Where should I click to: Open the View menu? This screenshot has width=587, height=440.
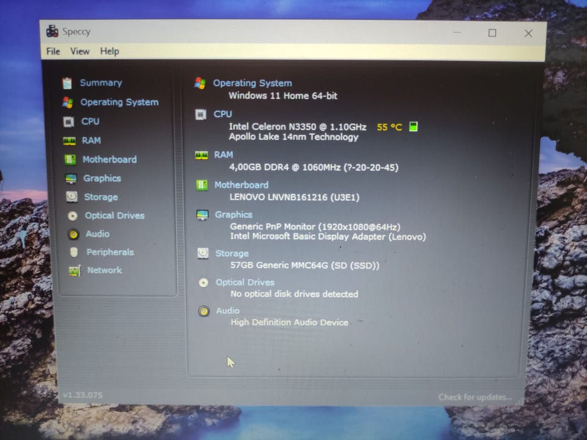79,51
